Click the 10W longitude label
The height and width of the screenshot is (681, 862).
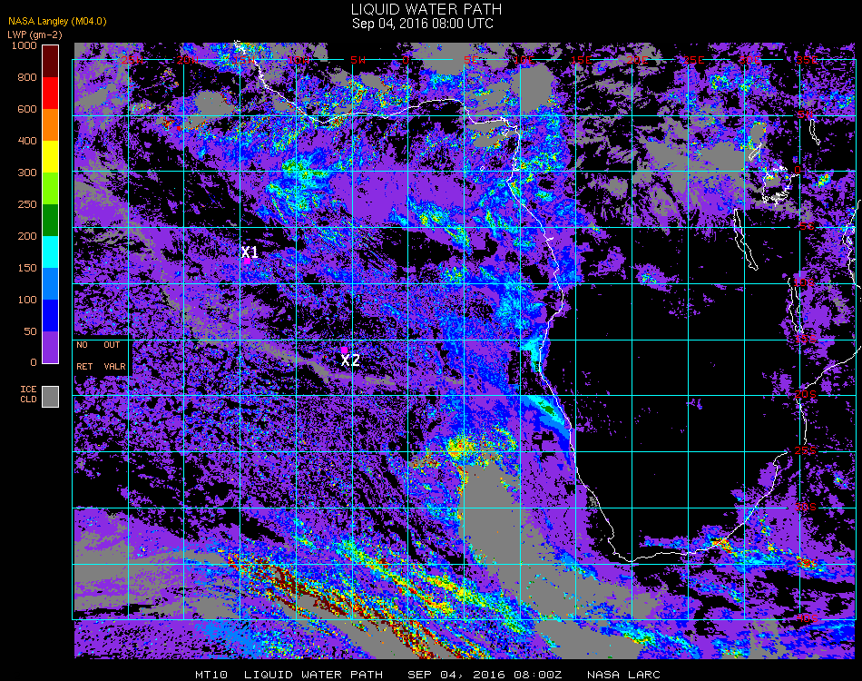coord(298,60)
